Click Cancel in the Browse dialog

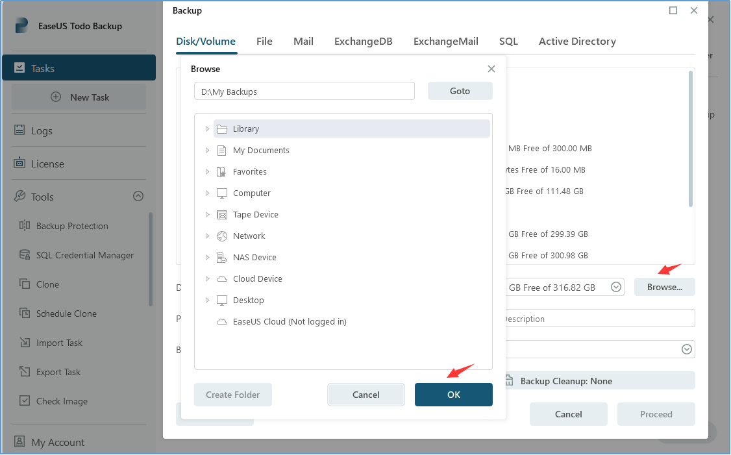pyautogui.click(x=366, y=395)
